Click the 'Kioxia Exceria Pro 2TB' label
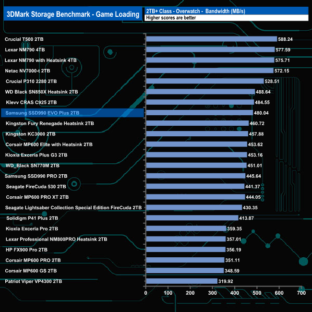Viewport: 312px width, 312px height. pyautogui.click(x=32, y=229)
